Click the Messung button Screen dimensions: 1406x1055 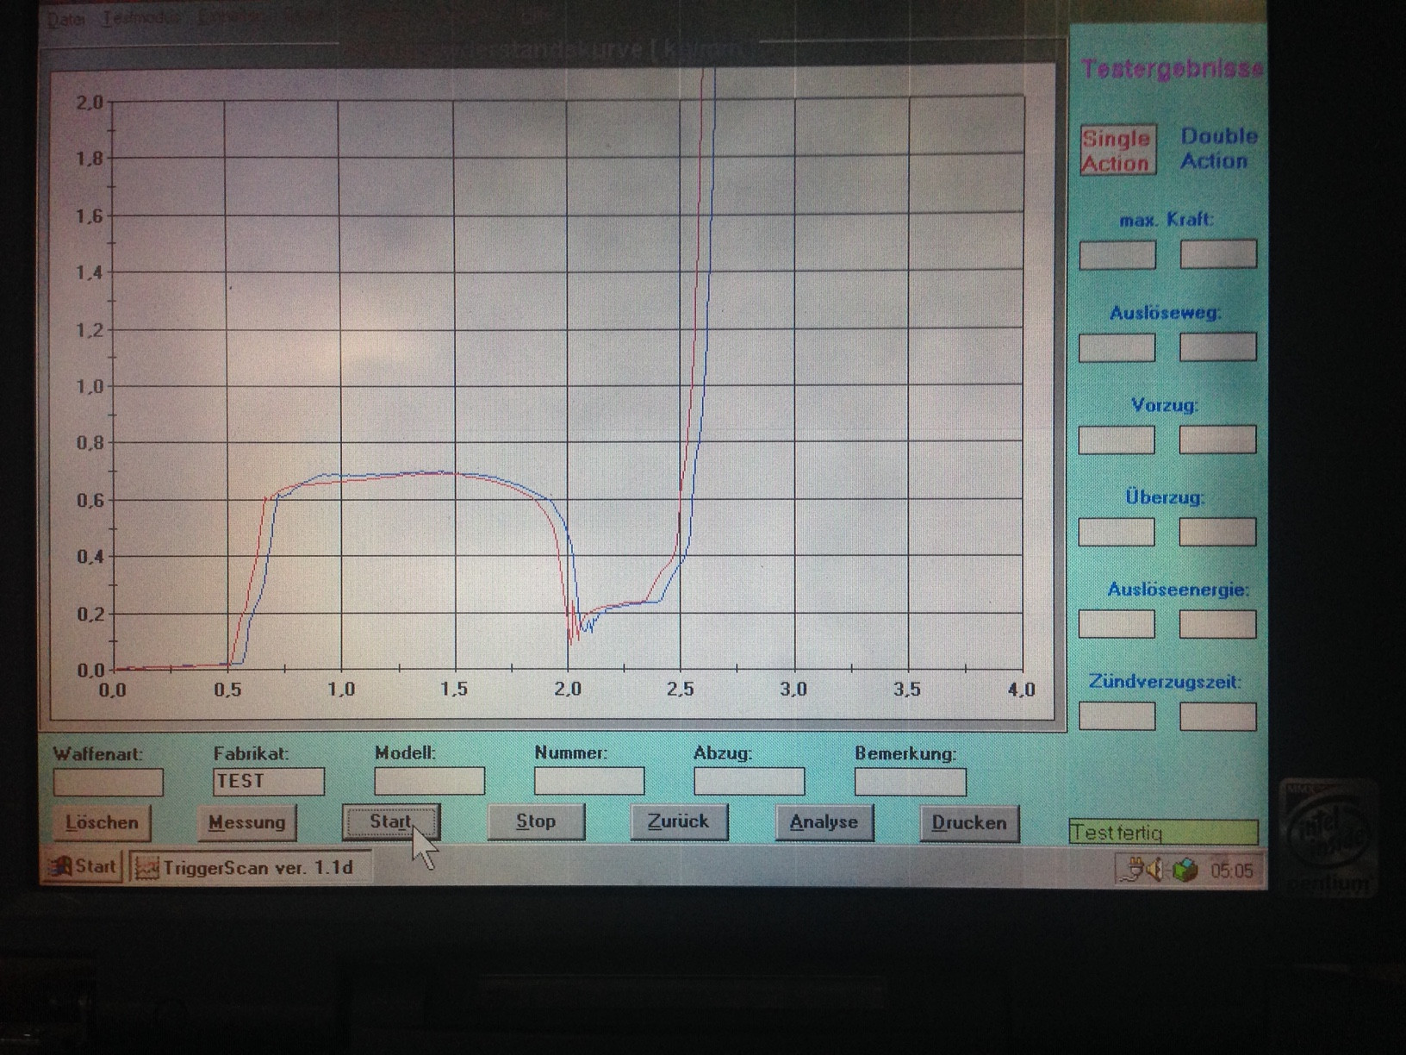(246, 822)
